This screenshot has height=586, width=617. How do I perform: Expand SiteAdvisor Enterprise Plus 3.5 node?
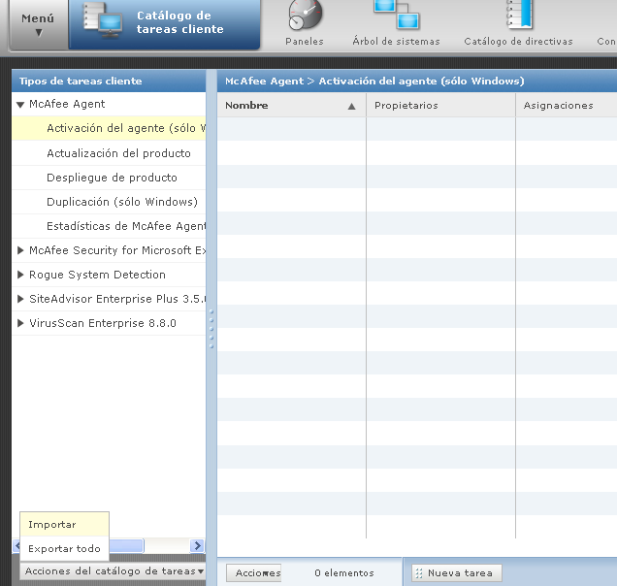pos(20,299)
